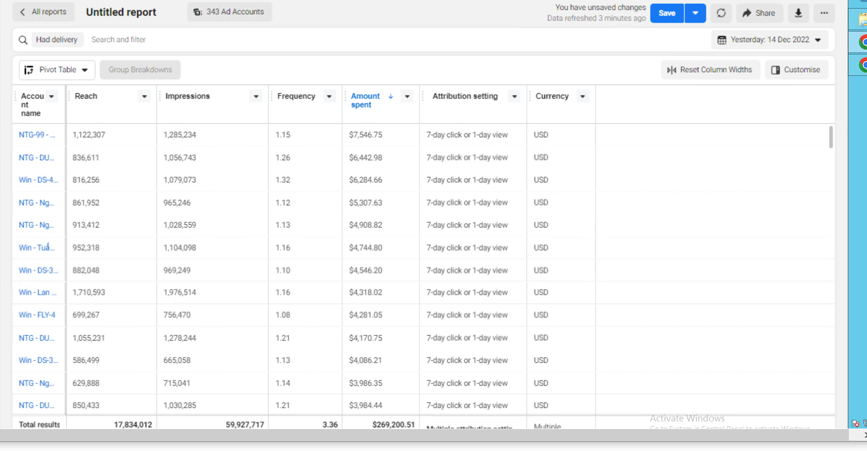Click the Ad Accounts briefcase icon
The width and height of the screenshot is (867, 451).
point(198,12)
